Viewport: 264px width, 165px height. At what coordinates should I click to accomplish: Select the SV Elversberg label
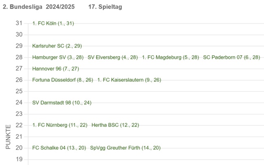(113, 57)
